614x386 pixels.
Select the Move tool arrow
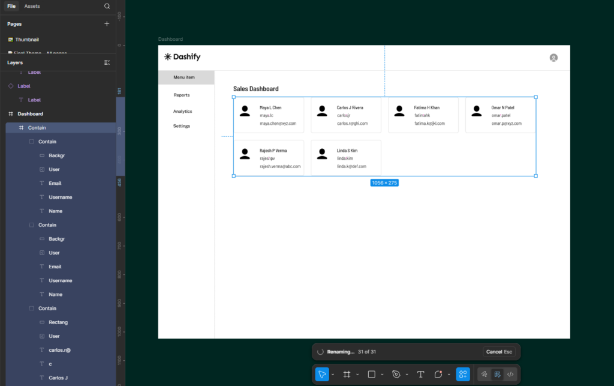[x=322, y=374]
